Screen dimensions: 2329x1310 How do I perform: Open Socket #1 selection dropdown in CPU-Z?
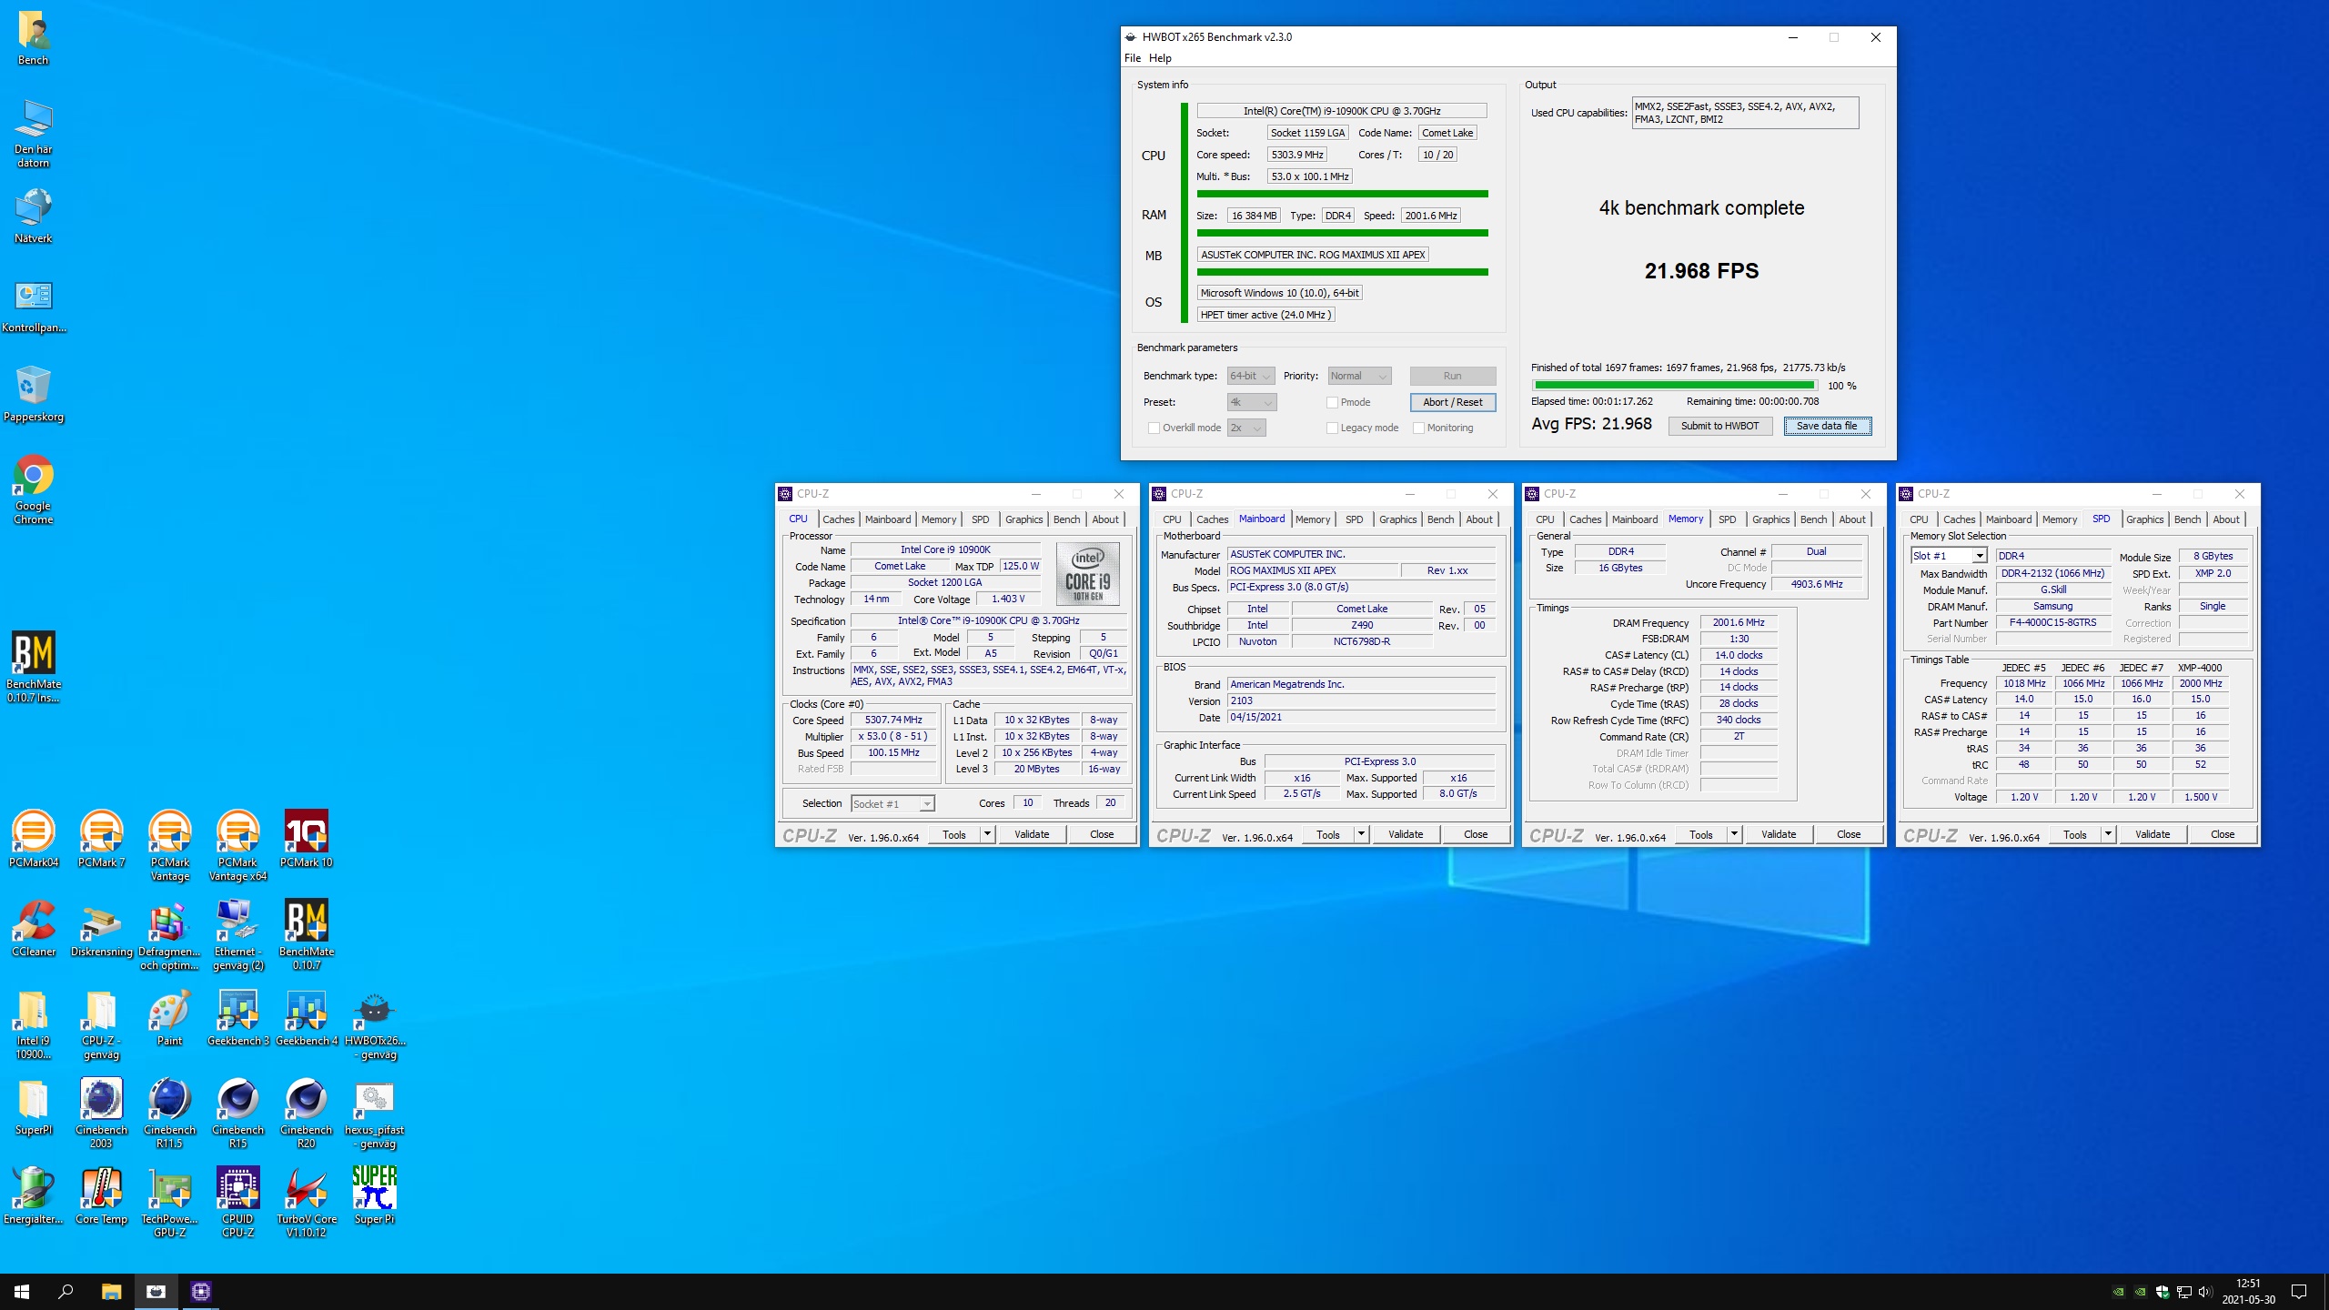892,803
